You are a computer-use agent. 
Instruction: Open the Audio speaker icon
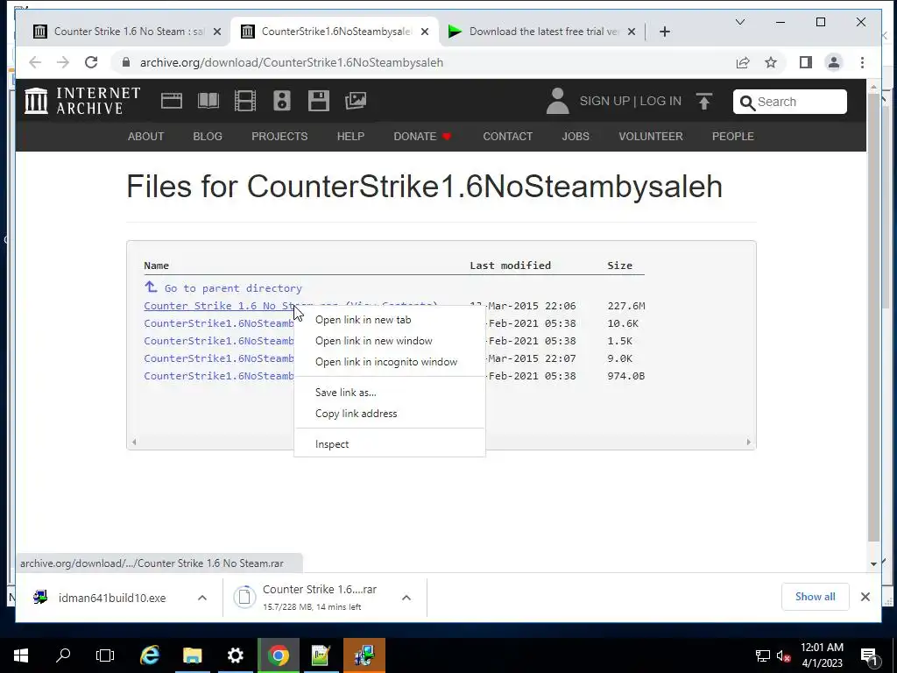[281, 101]
